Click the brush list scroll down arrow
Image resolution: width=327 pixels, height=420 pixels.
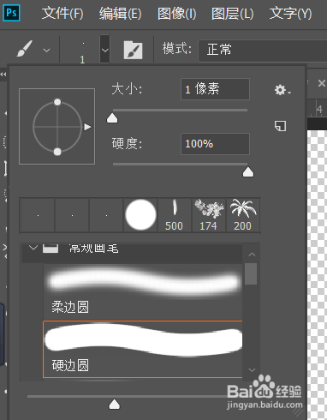tap(252, 370)
